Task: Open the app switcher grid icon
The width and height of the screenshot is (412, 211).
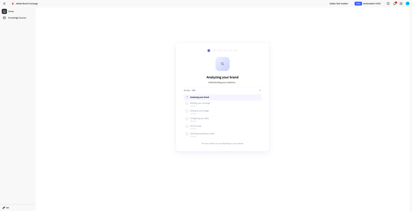Action: 401,3
